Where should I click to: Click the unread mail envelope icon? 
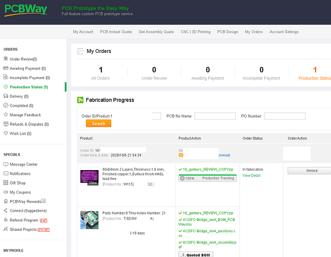[181, 155]
